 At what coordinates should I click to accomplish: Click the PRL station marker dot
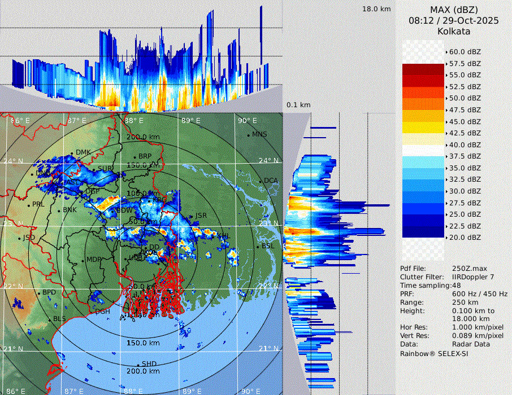click(29, 205)
